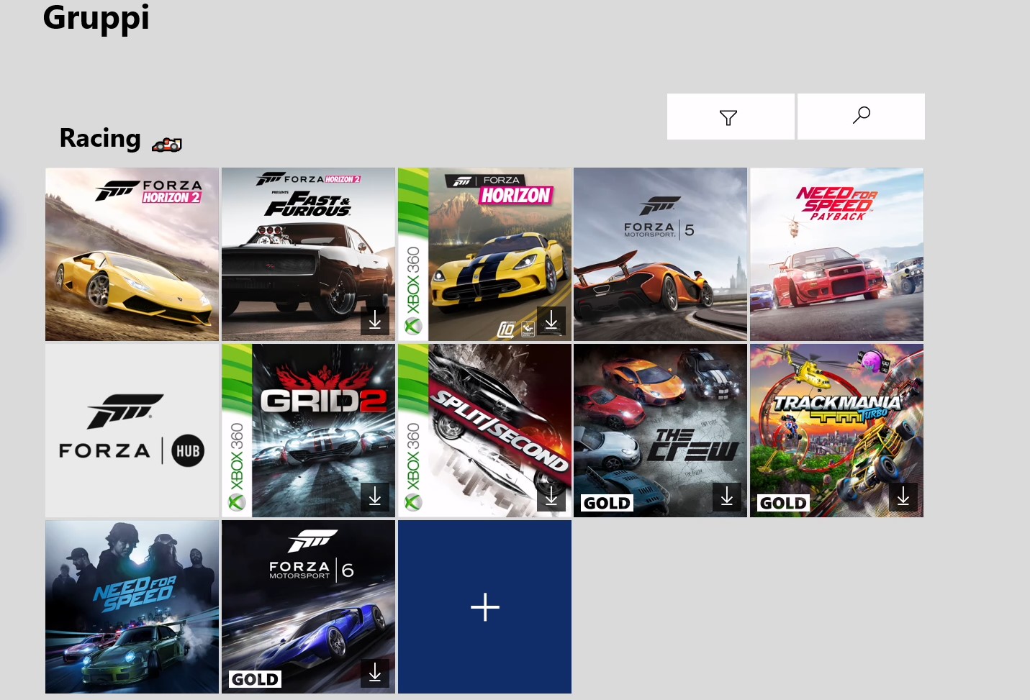
Task: Click download arrow on Trackmania Turbo tile
Action: (903, 497)
